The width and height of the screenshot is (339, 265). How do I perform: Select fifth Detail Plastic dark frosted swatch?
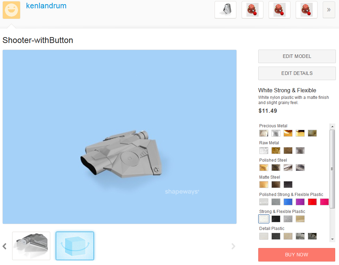[312, 236]
